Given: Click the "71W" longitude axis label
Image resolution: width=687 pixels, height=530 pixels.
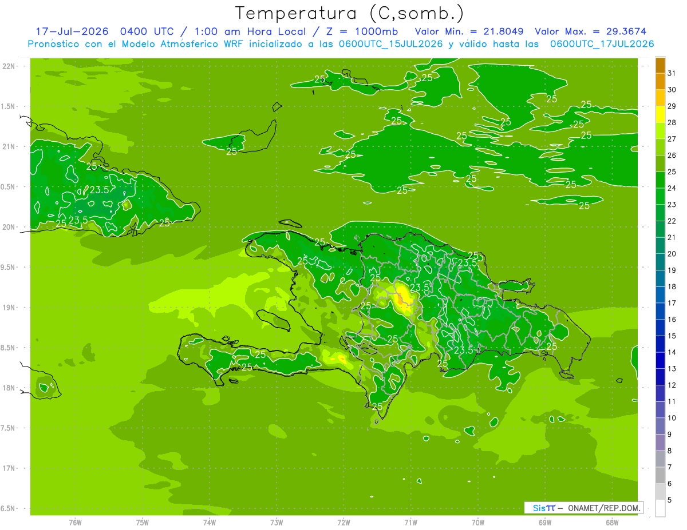Looking at the screenshot, I should 410,523.
